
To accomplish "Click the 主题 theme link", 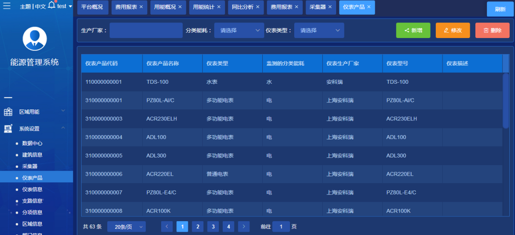I will click(x=25, y=7).
